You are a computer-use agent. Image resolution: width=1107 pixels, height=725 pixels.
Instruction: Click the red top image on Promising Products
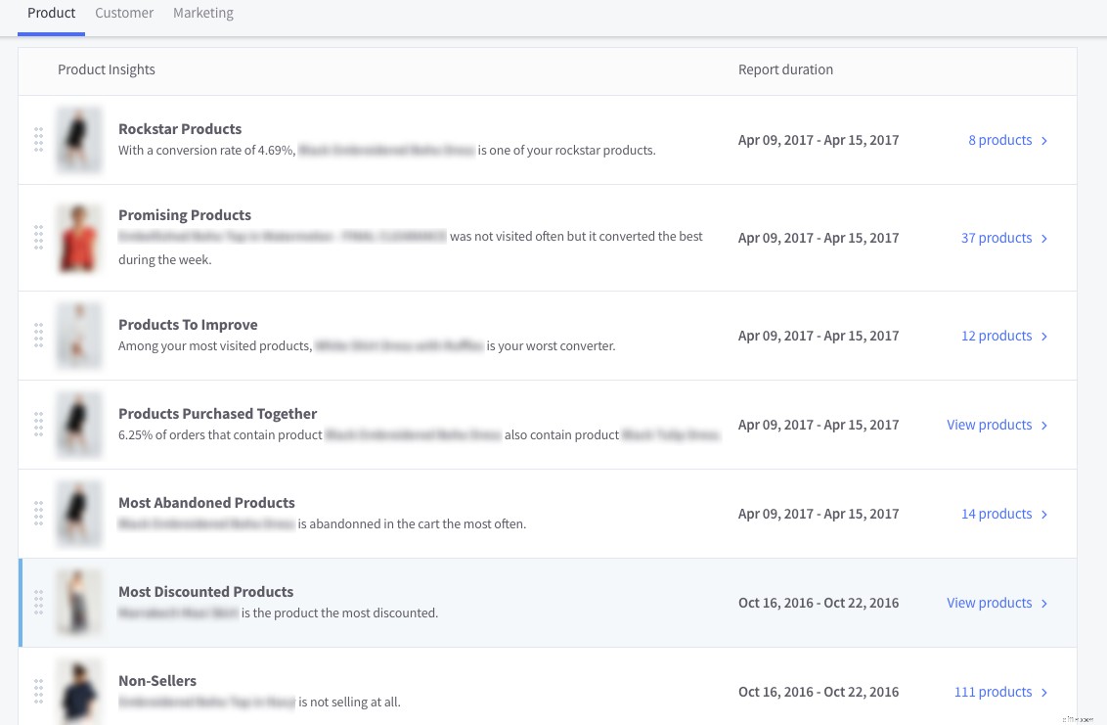click(78, 238)
